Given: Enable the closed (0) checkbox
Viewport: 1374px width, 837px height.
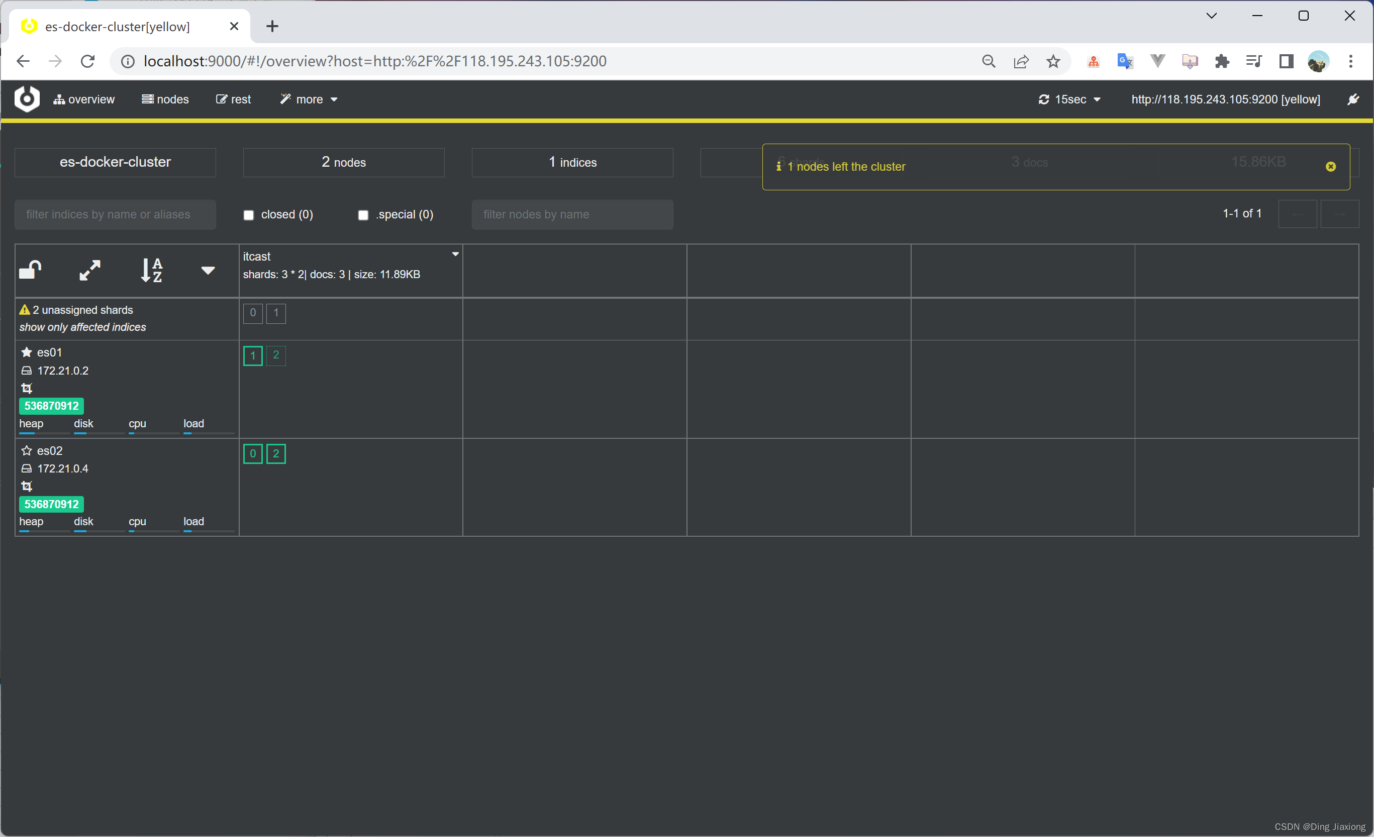Looking at the screenshot, I should pyautogui.click(x=249, y=215).
